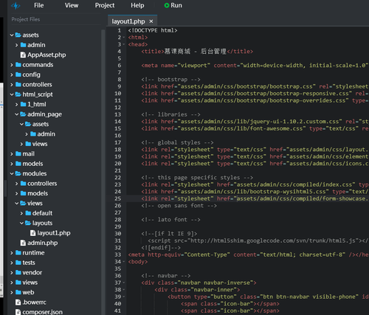
Task: Expand the commands folder
Action: [12, 65]
